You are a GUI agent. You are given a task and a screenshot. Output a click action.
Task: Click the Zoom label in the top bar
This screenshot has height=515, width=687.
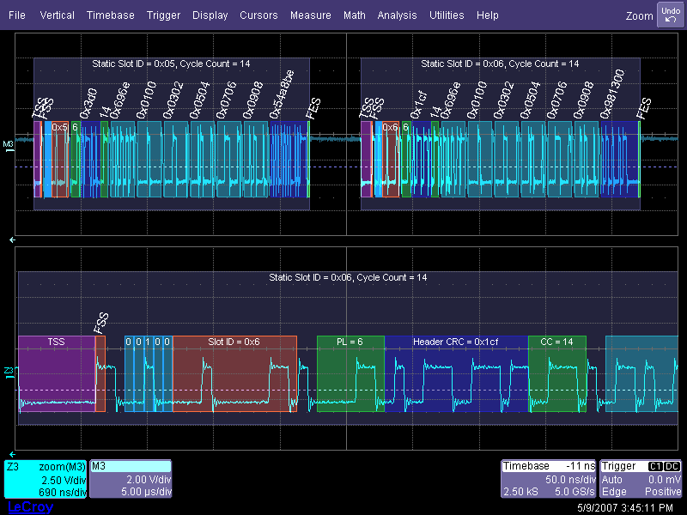point(639,15)
